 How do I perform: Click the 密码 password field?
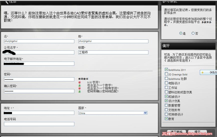click(39, 79)
